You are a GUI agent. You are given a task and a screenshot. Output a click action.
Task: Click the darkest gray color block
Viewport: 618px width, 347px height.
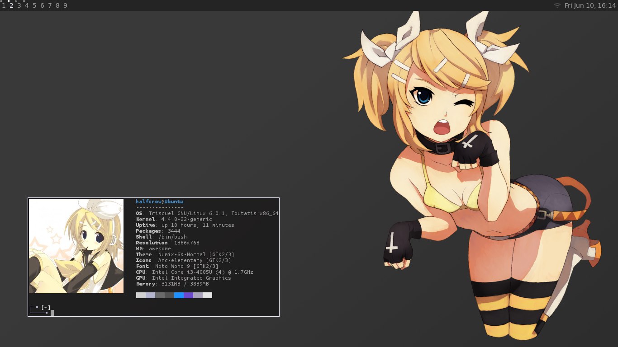[x=169, y=295]
